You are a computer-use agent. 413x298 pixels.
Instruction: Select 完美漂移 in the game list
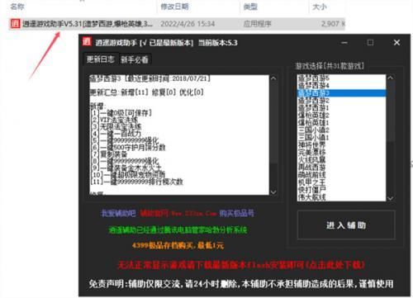pyautogui.click(x=341, y=152)
